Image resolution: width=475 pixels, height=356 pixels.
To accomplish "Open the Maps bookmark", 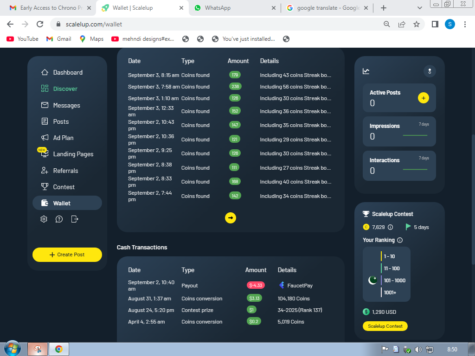I will tap(91, 39).
